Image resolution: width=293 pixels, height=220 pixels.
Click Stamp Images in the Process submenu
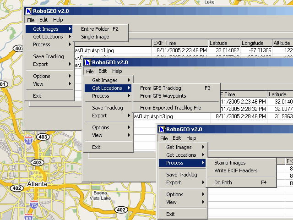click(x=230, y=163)
